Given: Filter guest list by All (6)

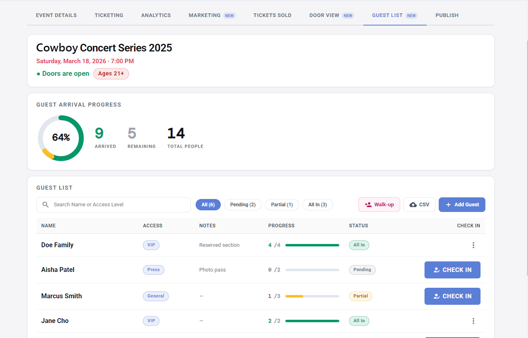Looking at the screenshot, I should click(x=208, y=205).
